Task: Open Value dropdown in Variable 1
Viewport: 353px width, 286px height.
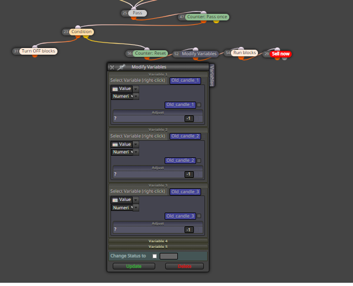Action: pos(125,89)
